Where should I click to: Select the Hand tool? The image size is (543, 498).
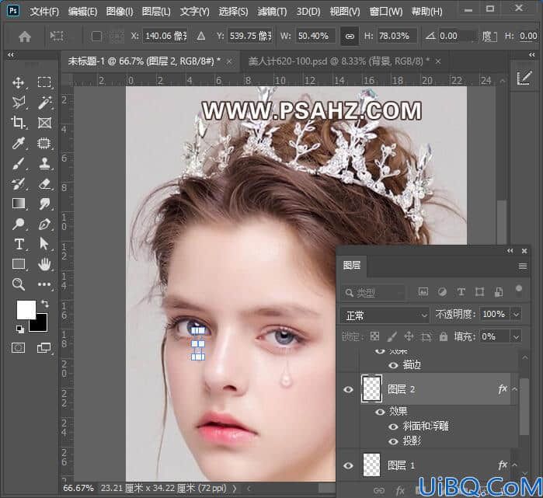tap(45, 265)
